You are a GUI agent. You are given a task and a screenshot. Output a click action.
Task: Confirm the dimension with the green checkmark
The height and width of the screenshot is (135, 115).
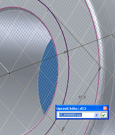click(104, 115)
